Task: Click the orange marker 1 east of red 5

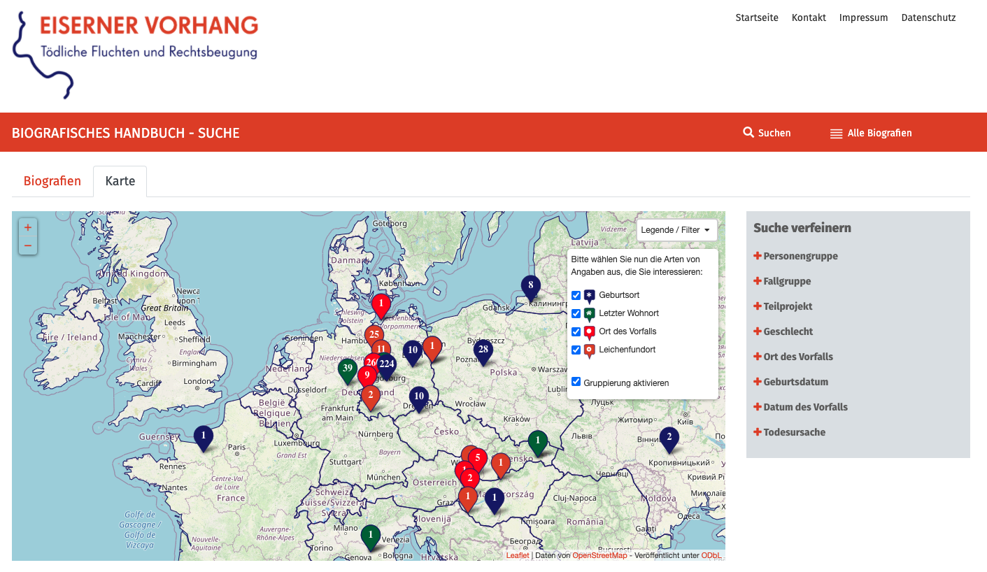Action: click(x=500, y=464)
